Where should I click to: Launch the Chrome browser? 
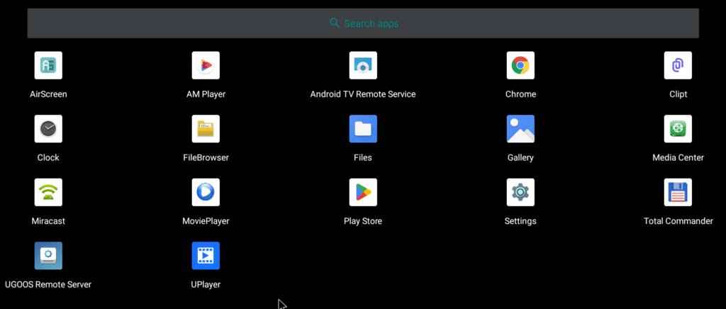(x=520, y=66)
